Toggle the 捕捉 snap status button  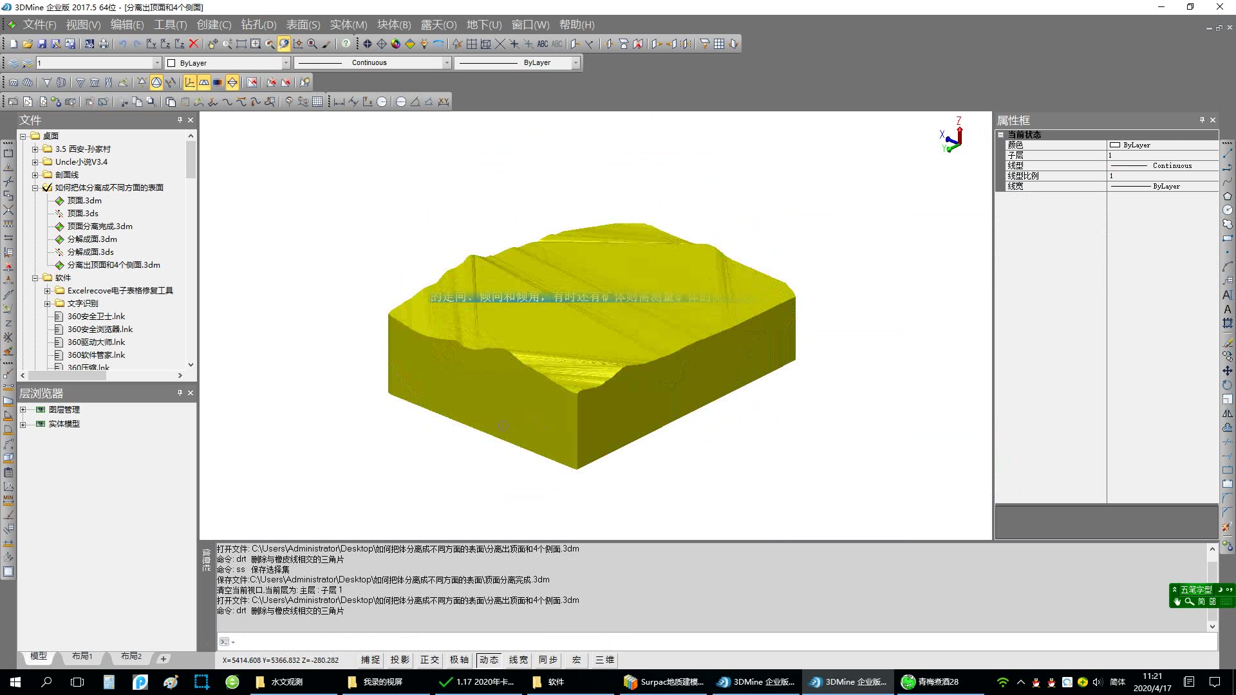point(370,660)
